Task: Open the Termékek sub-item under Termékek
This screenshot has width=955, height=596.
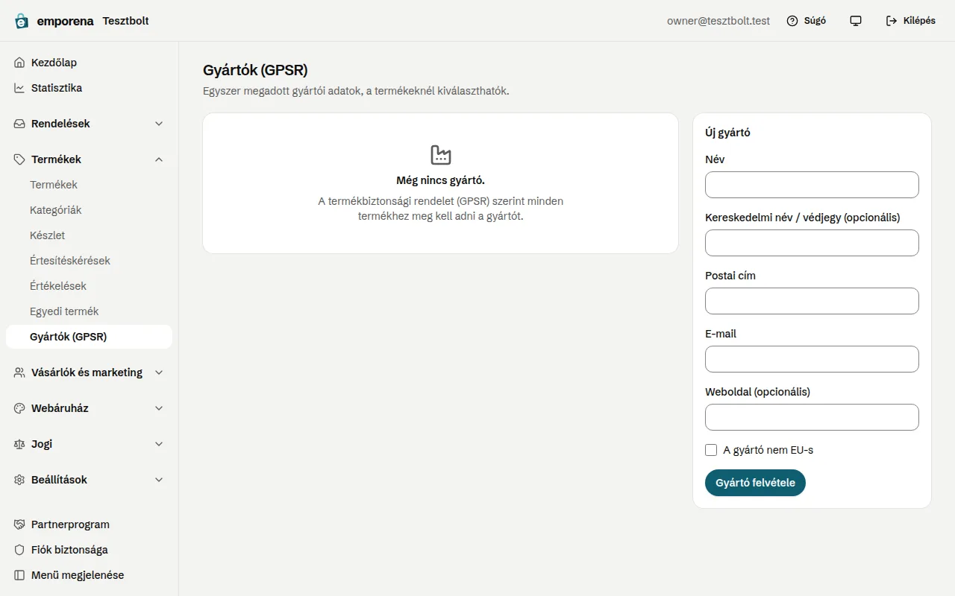Action: pyautogui.click(x=89, y=185)
